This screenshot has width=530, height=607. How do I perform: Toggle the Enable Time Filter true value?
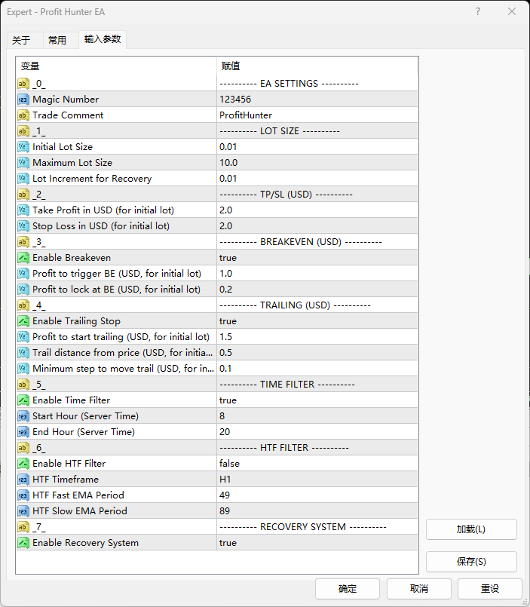[317, 400]
